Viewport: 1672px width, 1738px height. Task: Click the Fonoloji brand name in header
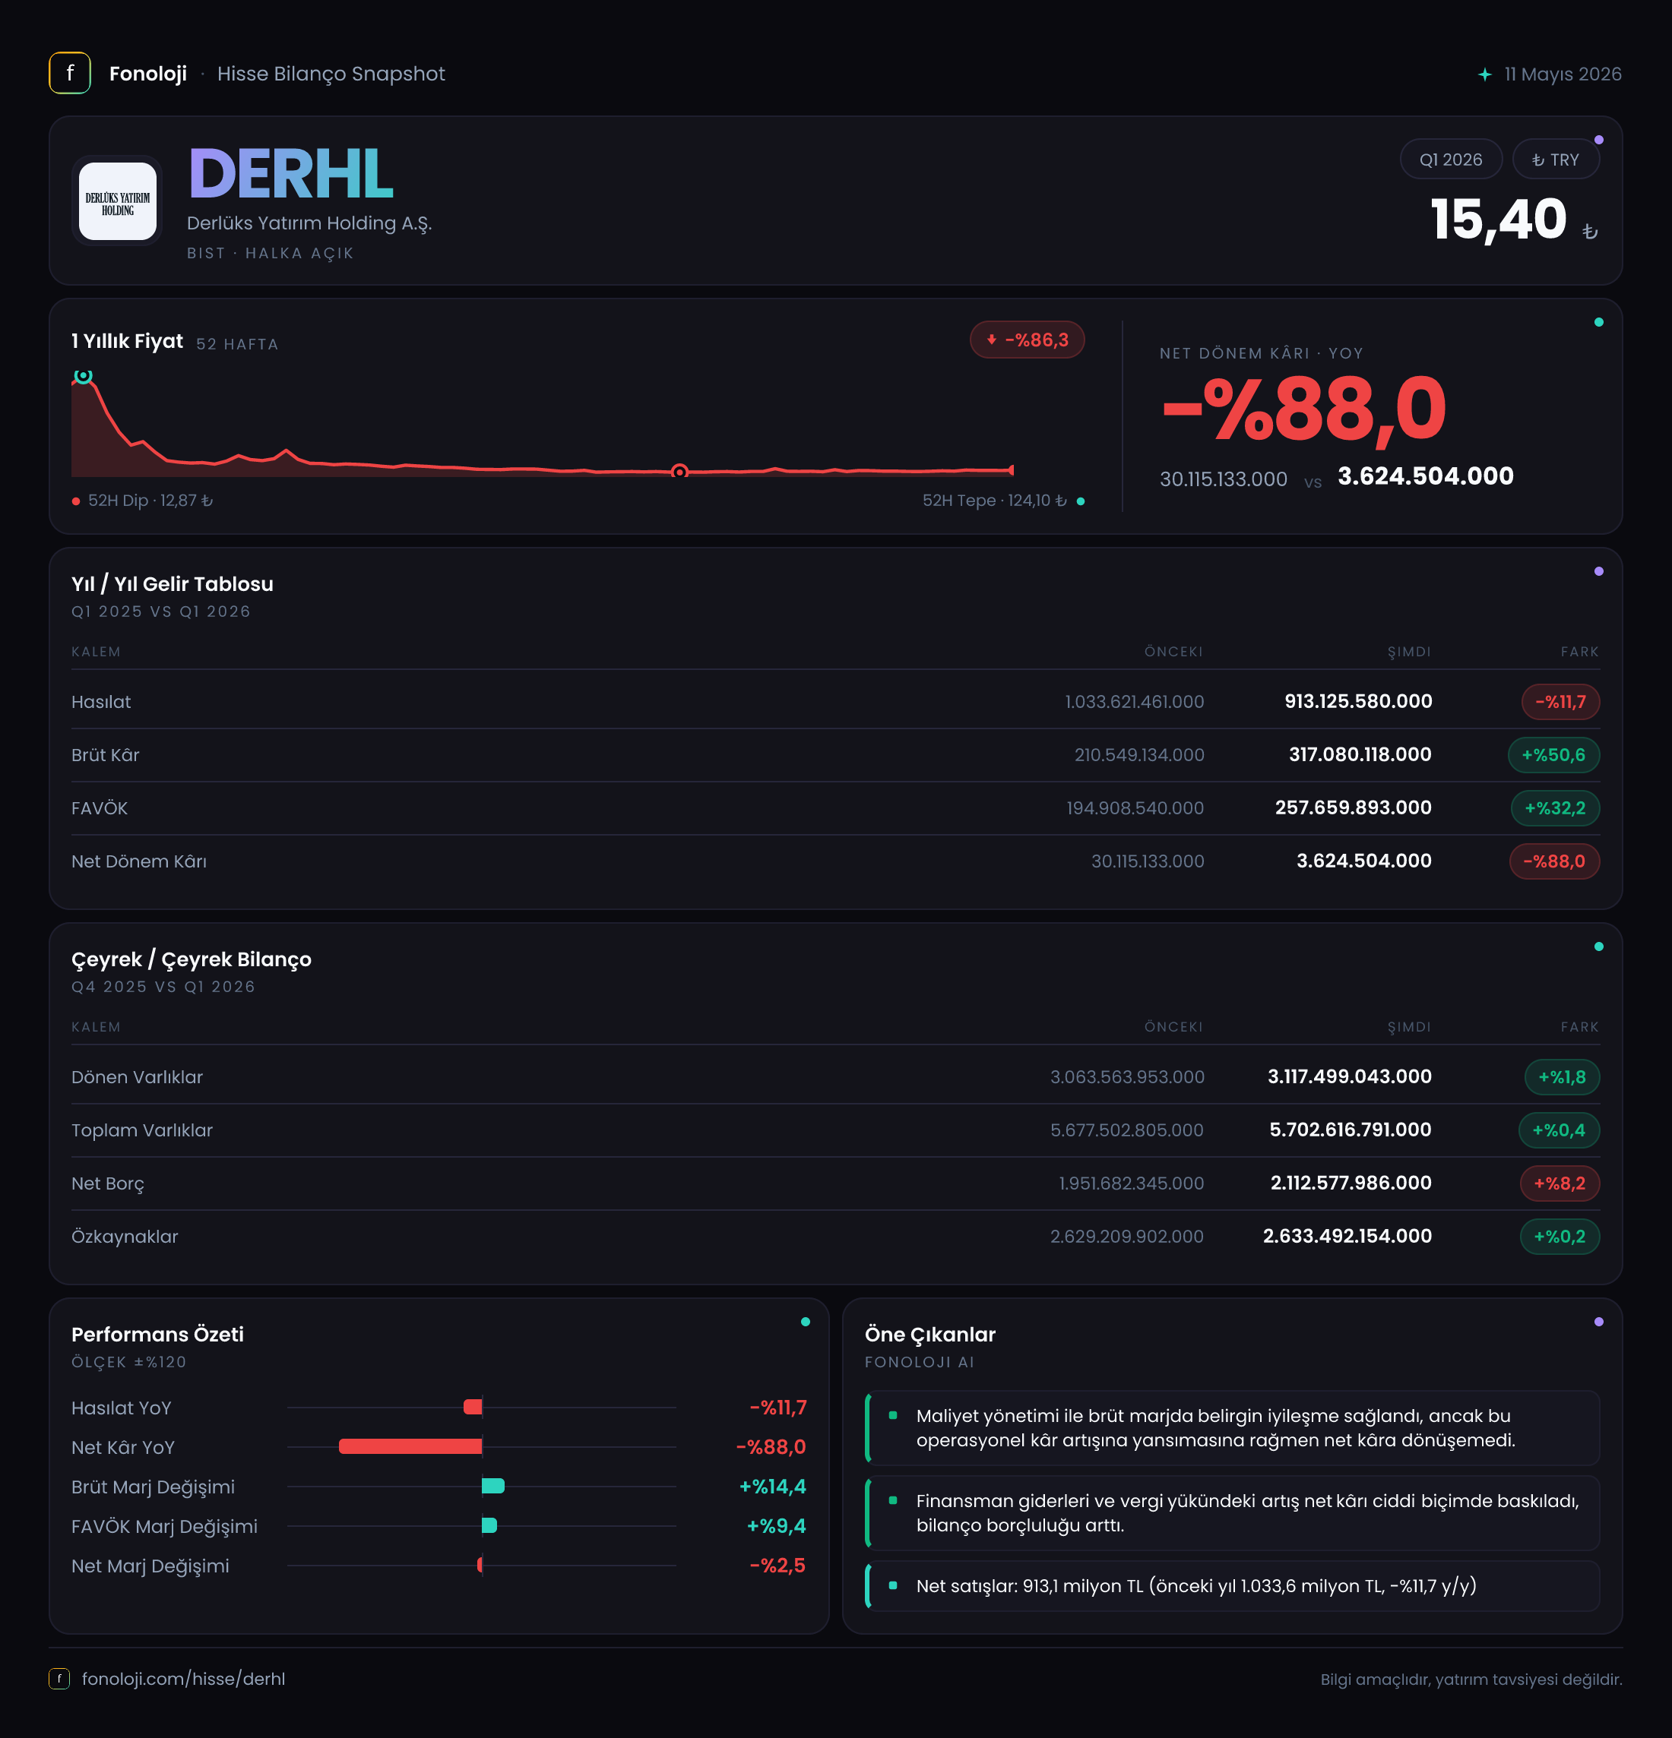[x=148, y=74]
